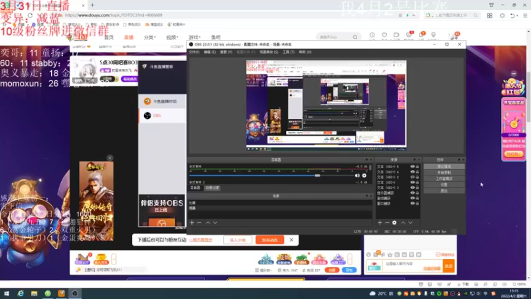The width and height of the screenshot is (531, 299).
Task: Open OBS 工具(T) menu
Action: click(288, 52)
